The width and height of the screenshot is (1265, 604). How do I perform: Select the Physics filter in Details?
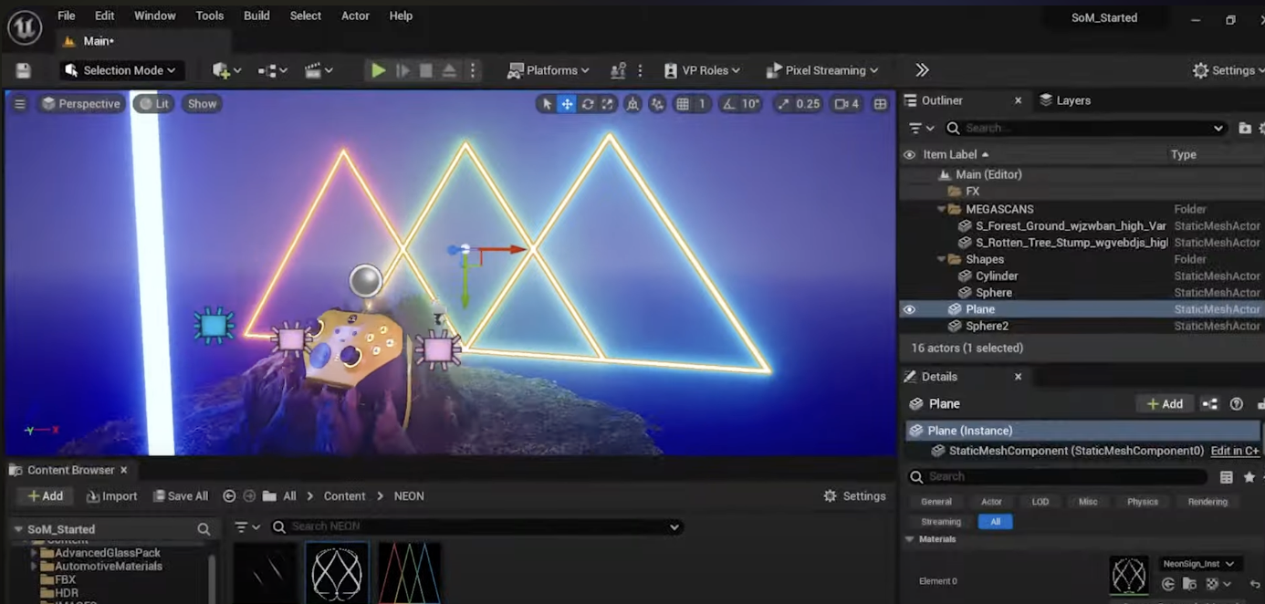pyautogui.click(x=1142, y=502)
